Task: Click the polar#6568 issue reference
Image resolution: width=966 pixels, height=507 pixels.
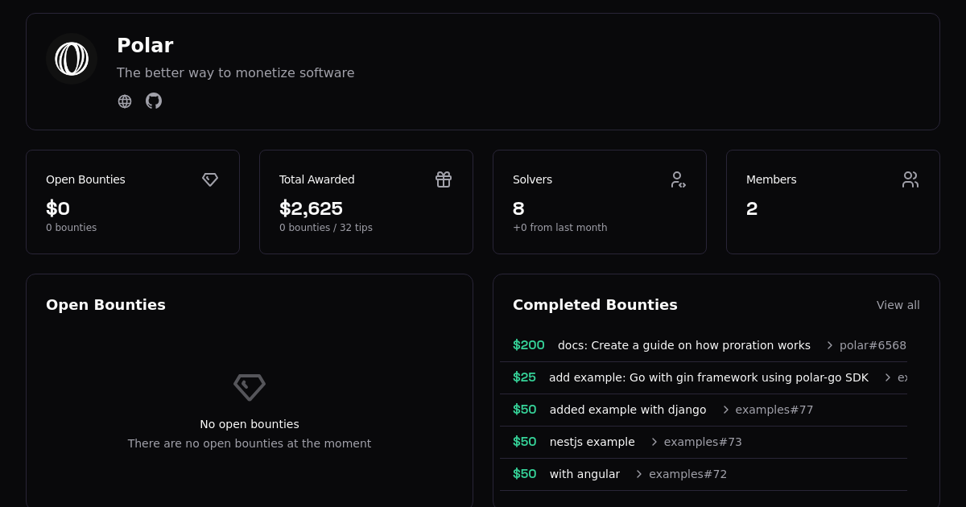Action: pos(873,345)
